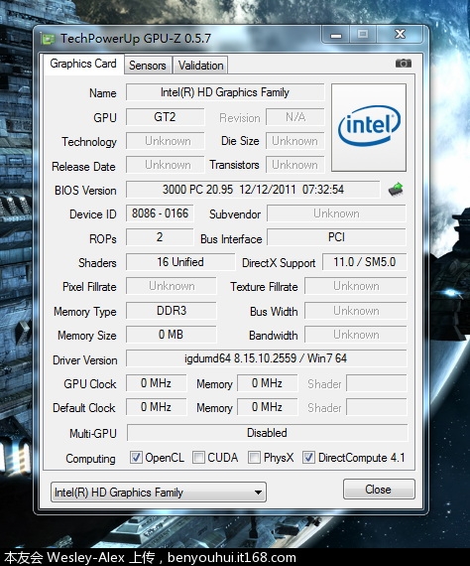Screen dimensions: 470x566
Task: Click the Close button
Action: [x=379, y=490]
